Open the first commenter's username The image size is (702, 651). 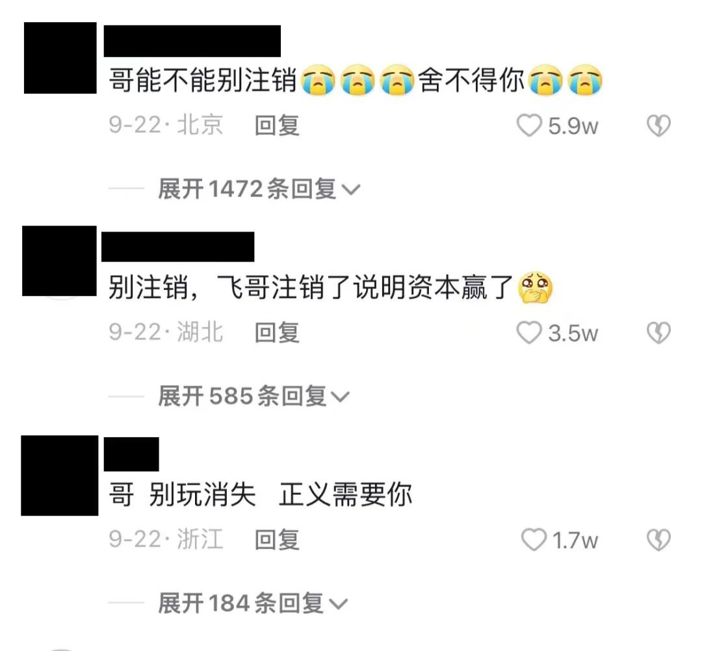tap(192, 41)
